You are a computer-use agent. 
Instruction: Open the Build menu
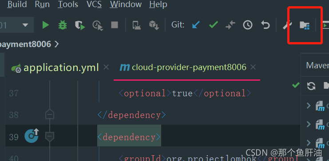pos(17,4)
